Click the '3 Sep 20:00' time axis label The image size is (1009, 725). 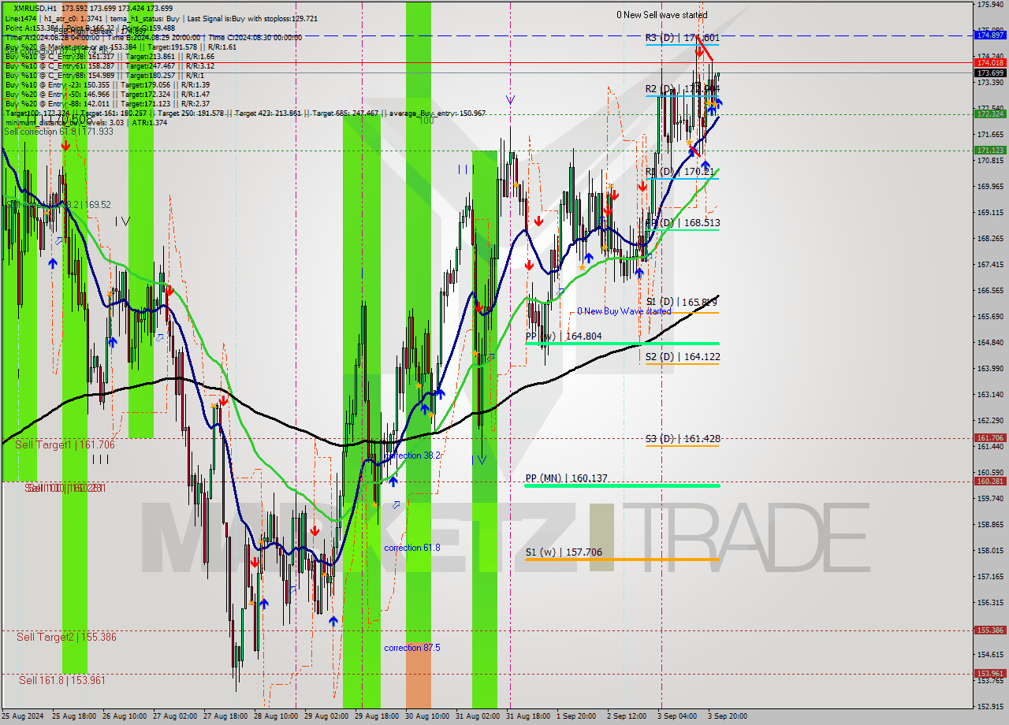(x=728, y=716)
